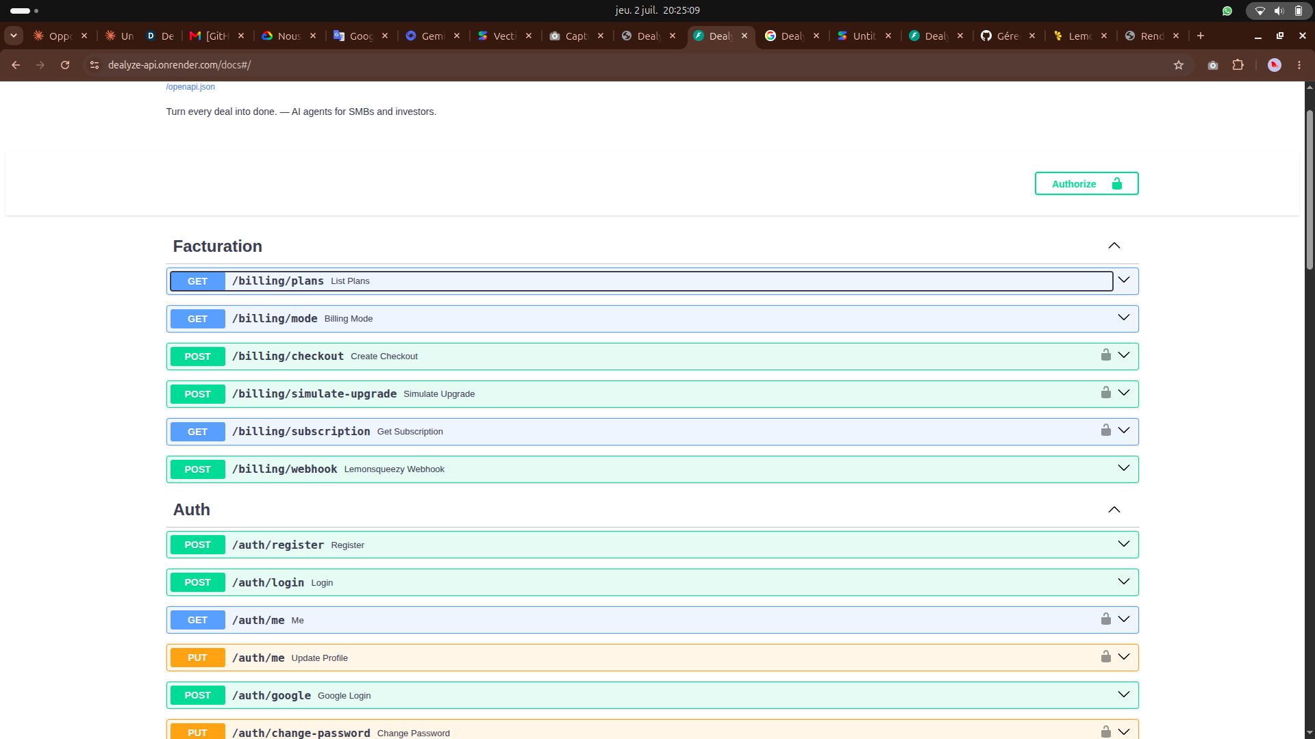1315x739 pixels.
Task: Click the page vertical scrollbar thumb
Action: click(x=1310, y=190)
